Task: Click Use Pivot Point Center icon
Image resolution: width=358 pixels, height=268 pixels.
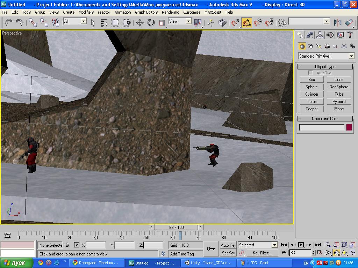Action: click(x=198, y=23)
